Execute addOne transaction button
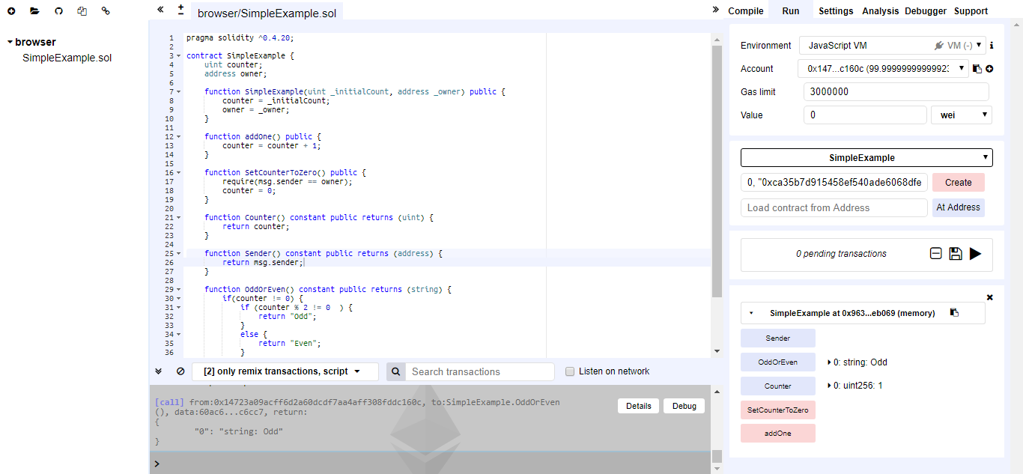The image size is (1023, 474). [778, 434]
